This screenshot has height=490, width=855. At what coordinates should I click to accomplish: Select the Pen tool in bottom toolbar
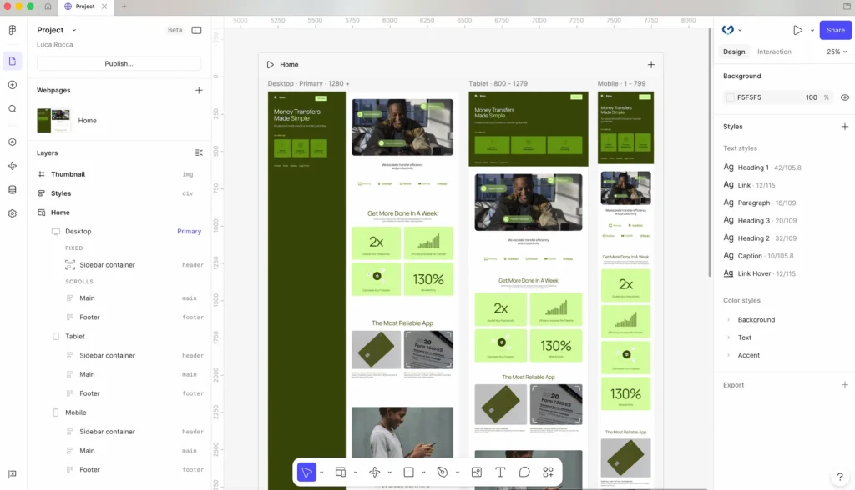point(443,472)
